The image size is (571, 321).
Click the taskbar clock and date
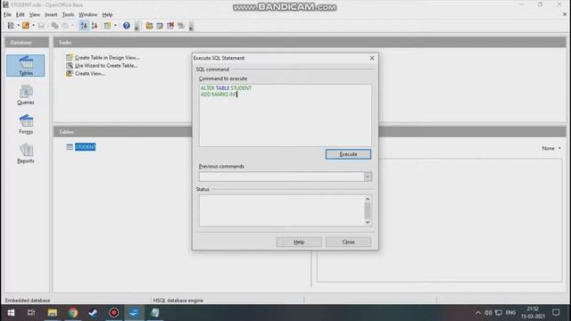(x=533, y=313)
